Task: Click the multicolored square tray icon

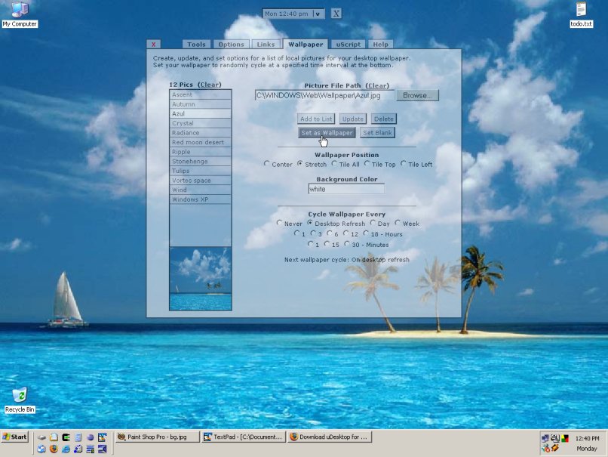Action: coord(564,438)
